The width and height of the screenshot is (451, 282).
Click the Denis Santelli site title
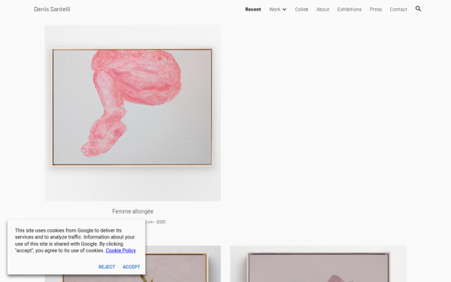point(52,9)
